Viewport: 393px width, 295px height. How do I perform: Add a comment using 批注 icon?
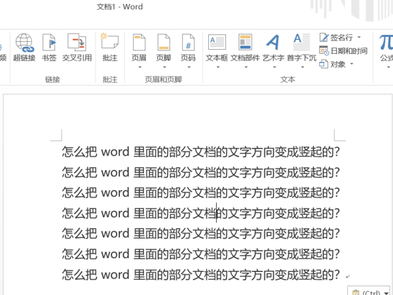tap(110, 41)
